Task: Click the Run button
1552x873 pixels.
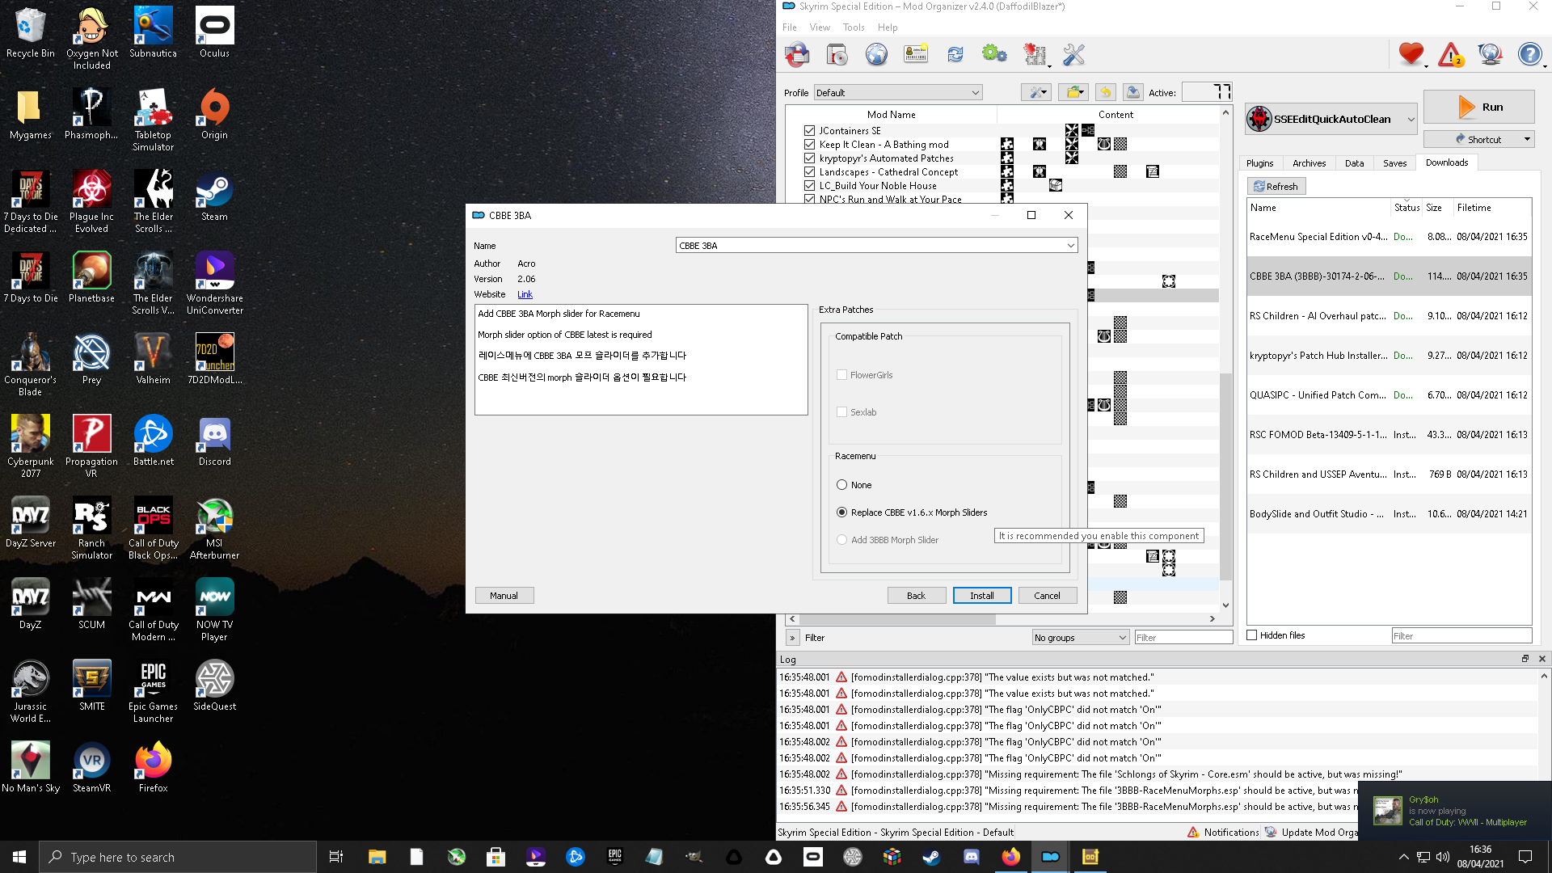Action: [1478, 107]
